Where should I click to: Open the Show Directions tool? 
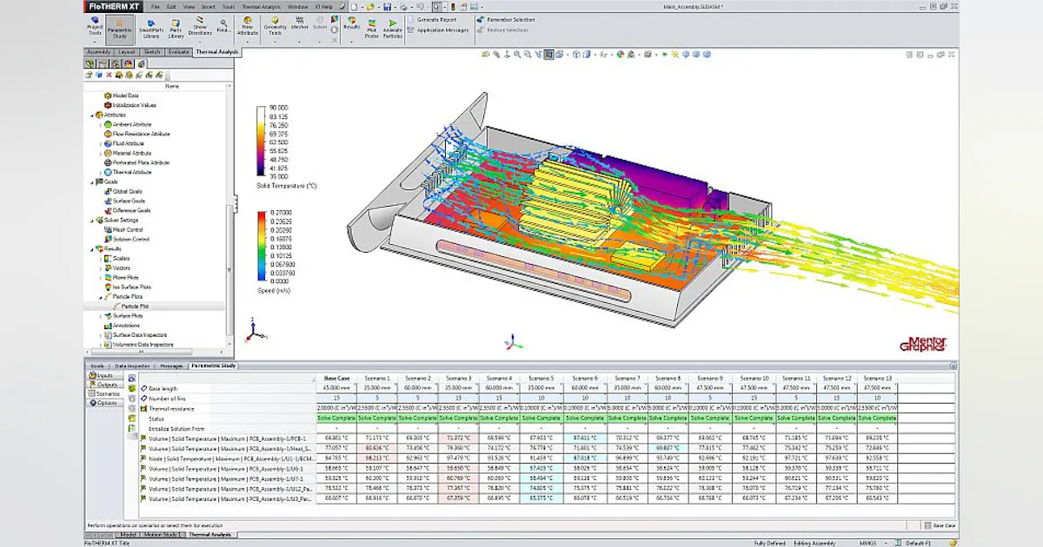point(199,25)
